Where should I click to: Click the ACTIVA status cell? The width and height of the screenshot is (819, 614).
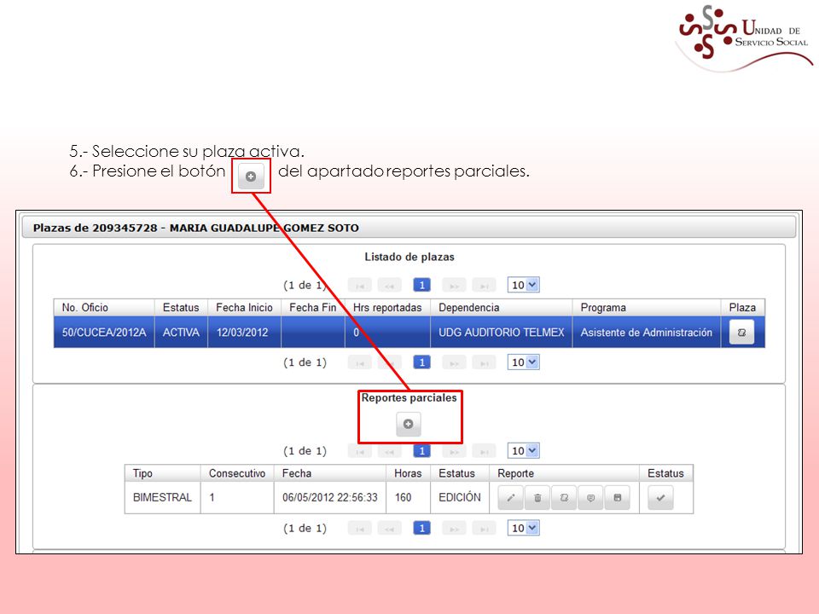coord(181,332)
